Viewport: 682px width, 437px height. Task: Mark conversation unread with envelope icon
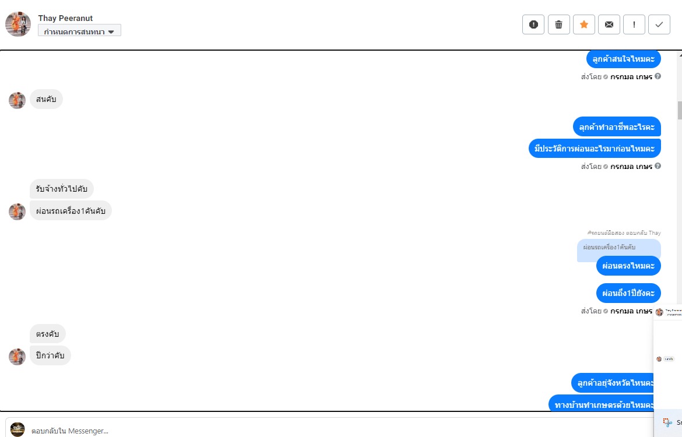tap(609, 24)
